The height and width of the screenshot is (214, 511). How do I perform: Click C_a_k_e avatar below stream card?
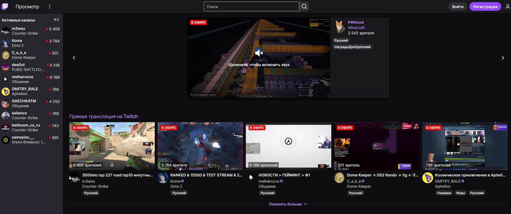pyautogui.click(x=339, y=178)
